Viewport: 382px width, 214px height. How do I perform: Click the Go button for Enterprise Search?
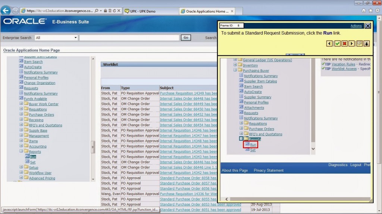click(186, 38)
